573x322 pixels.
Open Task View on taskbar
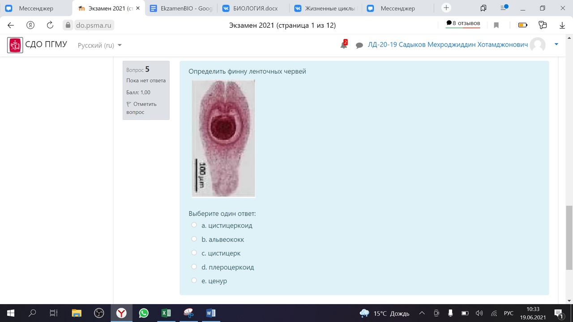click(x=54, y=313)
